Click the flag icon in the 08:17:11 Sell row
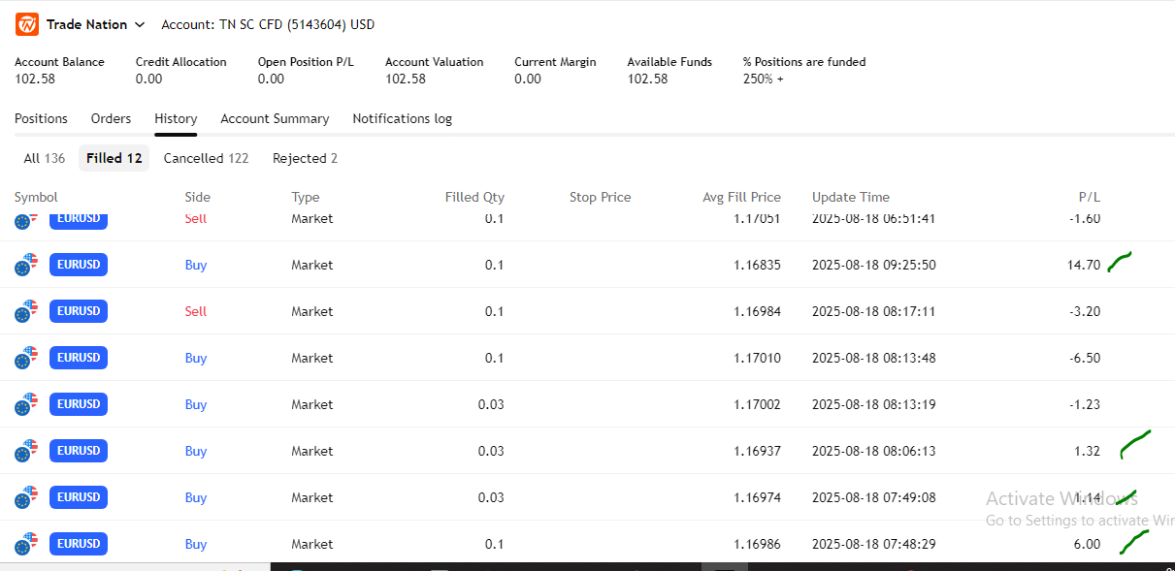The height and width of the screenshot is (571, 1175). (25, 311)
